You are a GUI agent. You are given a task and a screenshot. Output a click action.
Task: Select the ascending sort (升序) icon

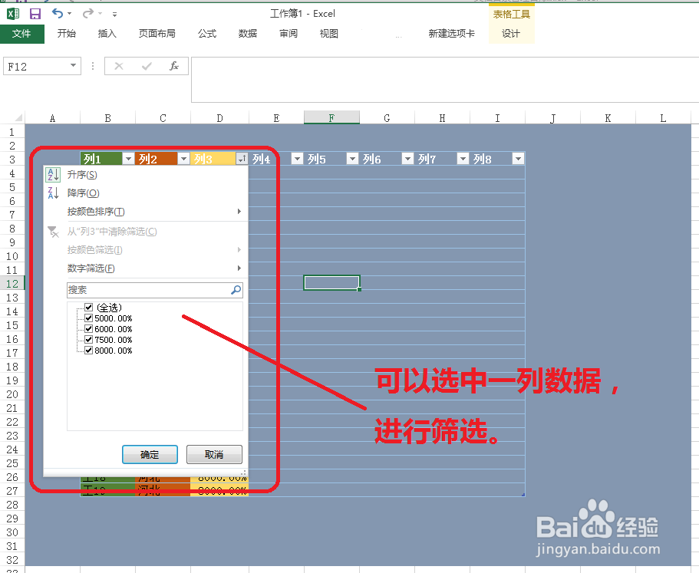click(53, 174)
